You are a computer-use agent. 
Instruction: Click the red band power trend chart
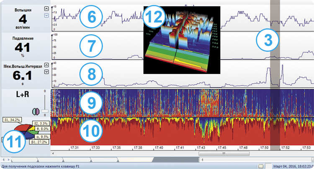click(183, 131)
